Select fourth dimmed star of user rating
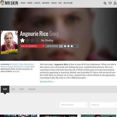Viewport: 117px width, 117px height. pos(75,46)
